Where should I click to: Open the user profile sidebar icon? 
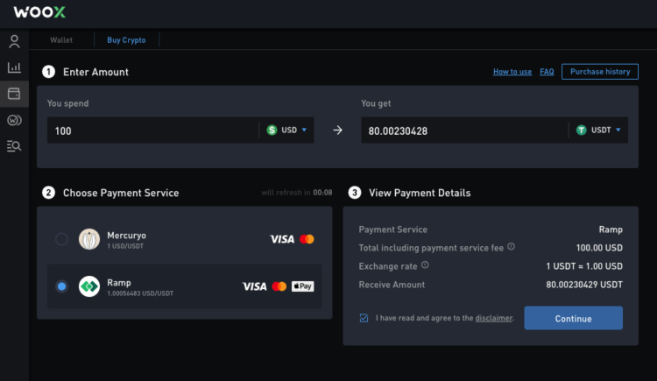coord(14,41)
